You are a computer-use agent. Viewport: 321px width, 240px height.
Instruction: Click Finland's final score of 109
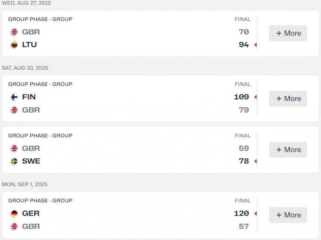241,97
